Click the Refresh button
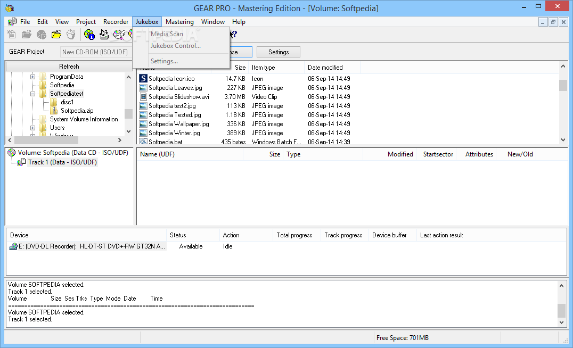 (69, 67)
